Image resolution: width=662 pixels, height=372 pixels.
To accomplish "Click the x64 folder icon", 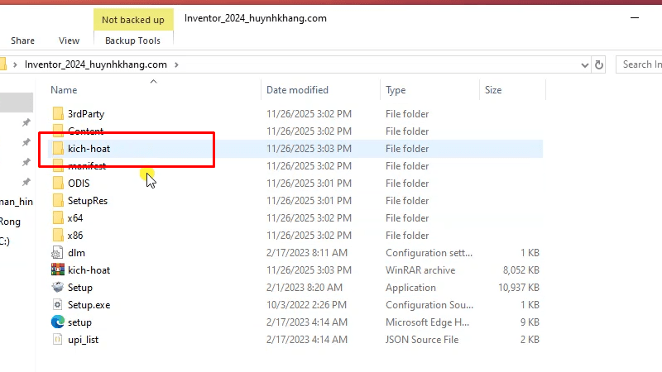I will tap(58, 218).
